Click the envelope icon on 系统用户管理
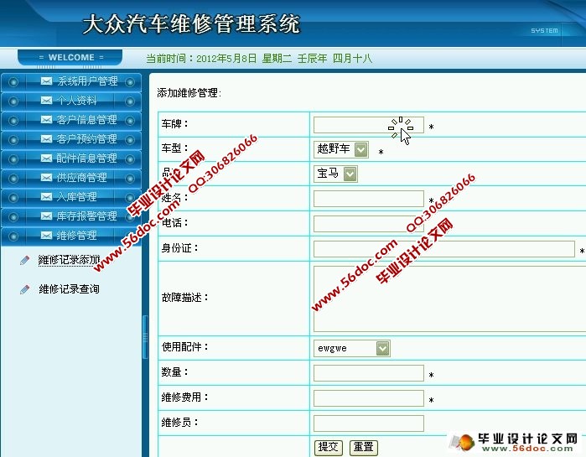The width and height of the screenshot is (586, 457). click(46, 81)
